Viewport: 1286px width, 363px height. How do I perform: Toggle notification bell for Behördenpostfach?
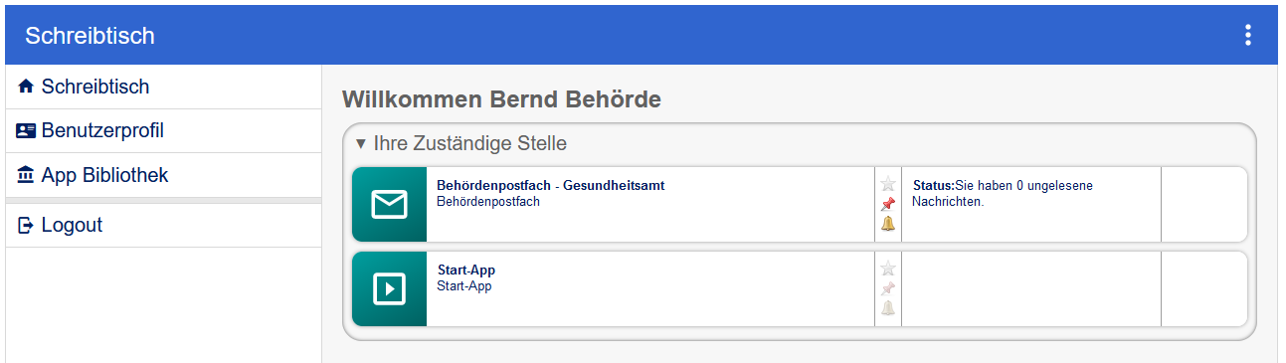coord(888,224)
